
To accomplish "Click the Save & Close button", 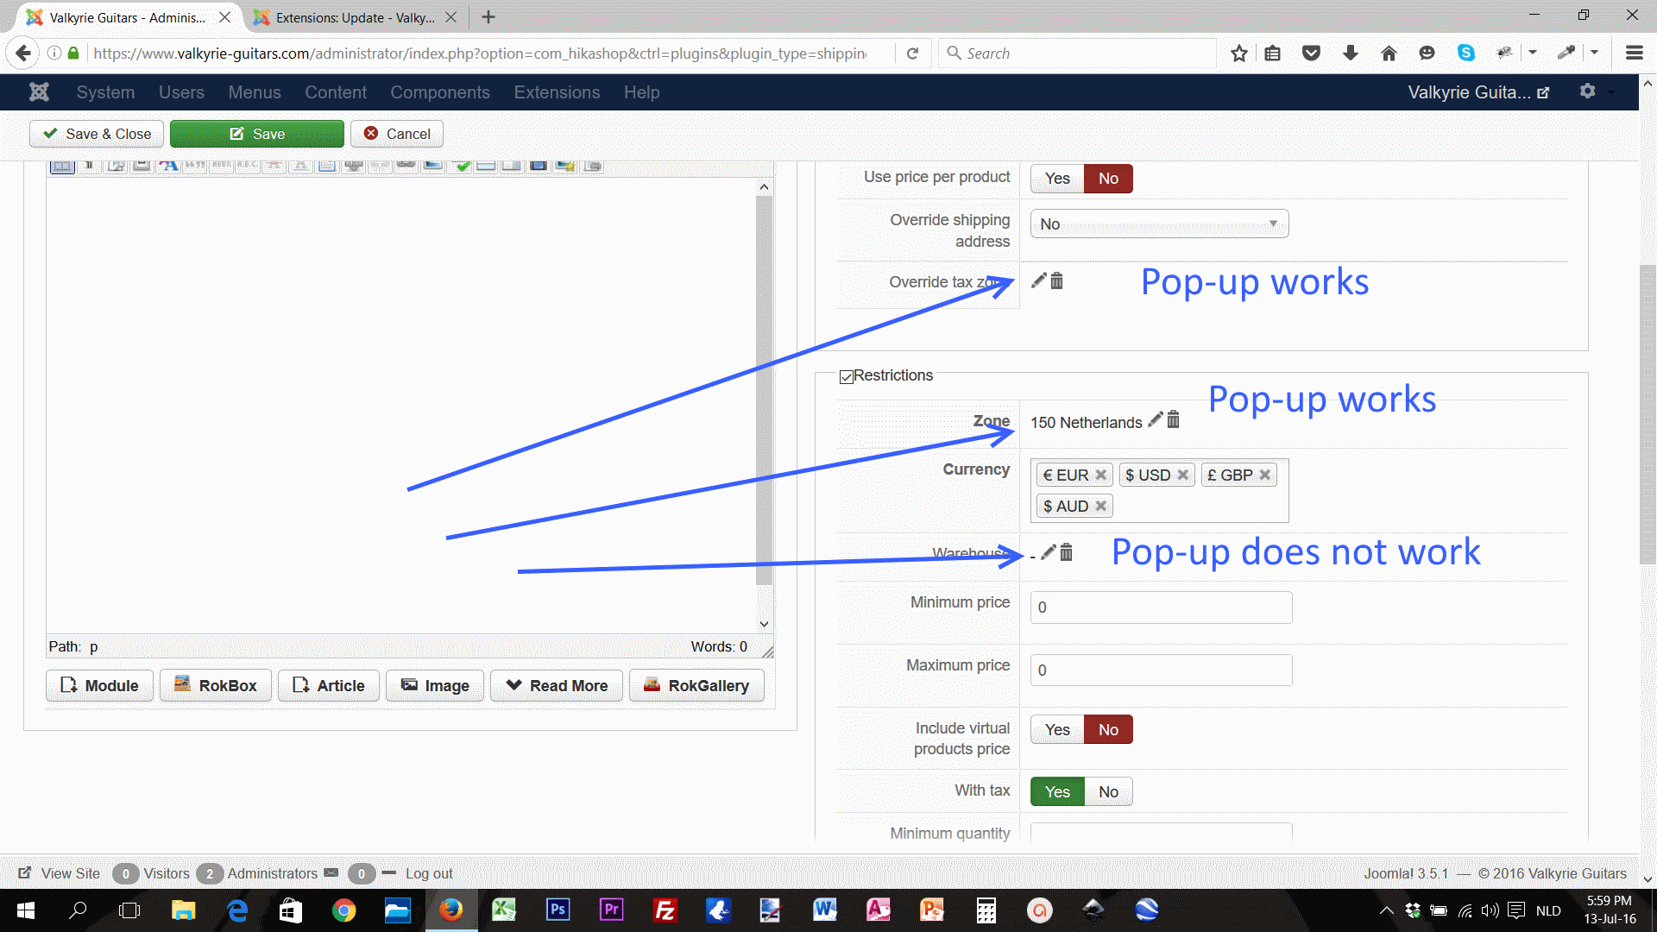I will [x=97, y=134].
